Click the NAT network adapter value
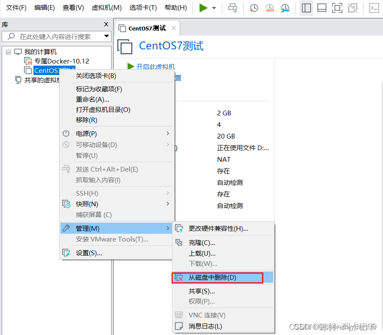Screen dimensions: 383x335 click(224, 159)
